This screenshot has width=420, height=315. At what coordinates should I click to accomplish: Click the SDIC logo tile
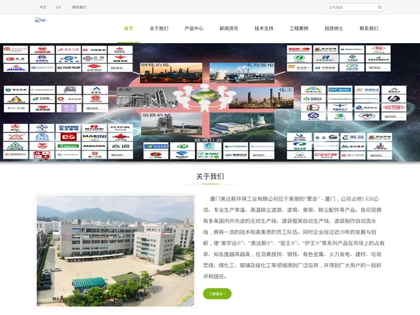pos(299,49)
